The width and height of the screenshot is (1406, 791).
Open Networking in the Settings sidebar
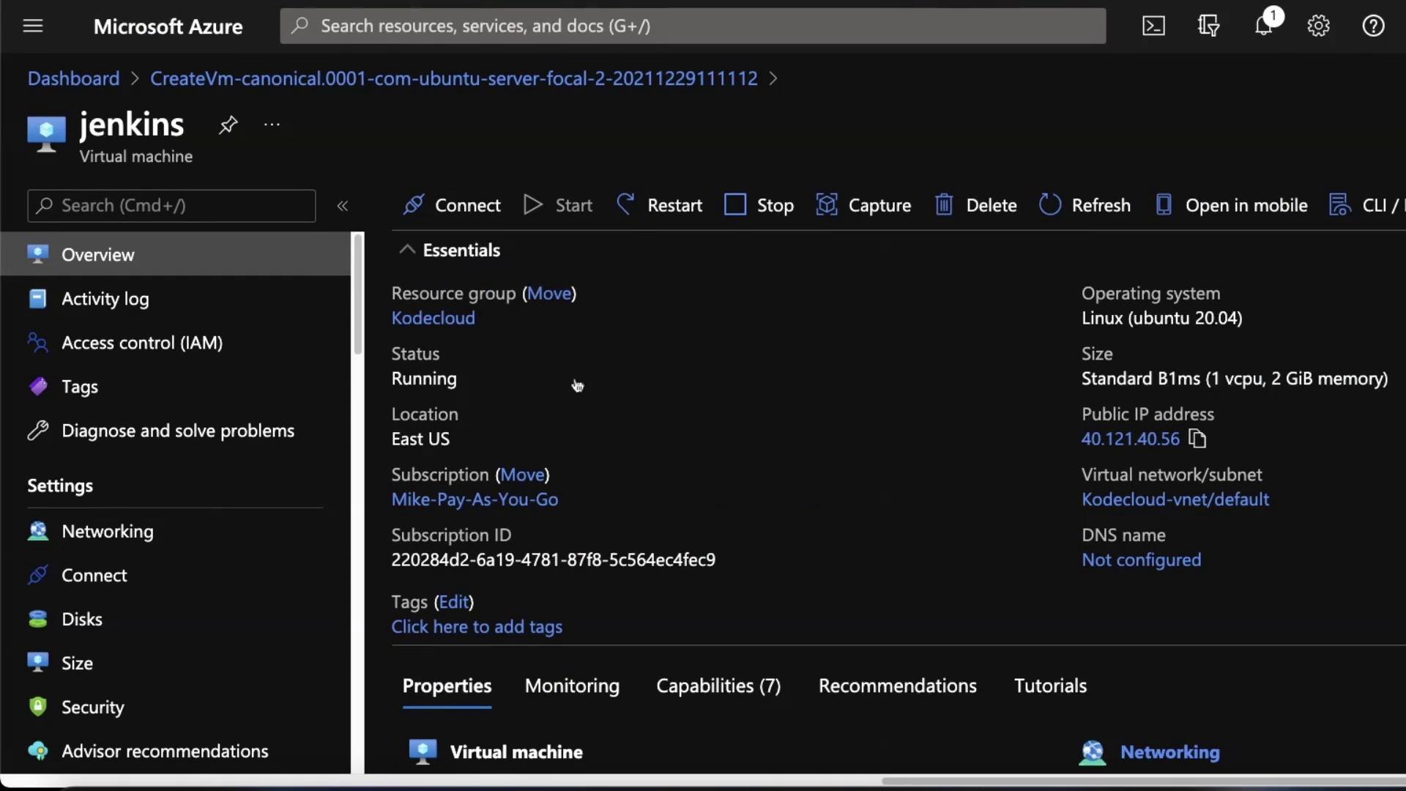[x=107, y=531]
